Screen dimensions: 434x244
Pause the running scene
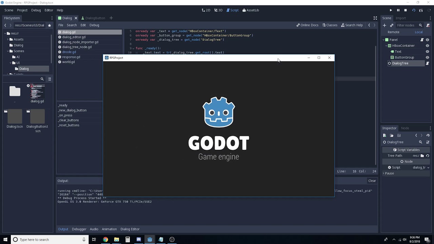(x=398, y=10)
